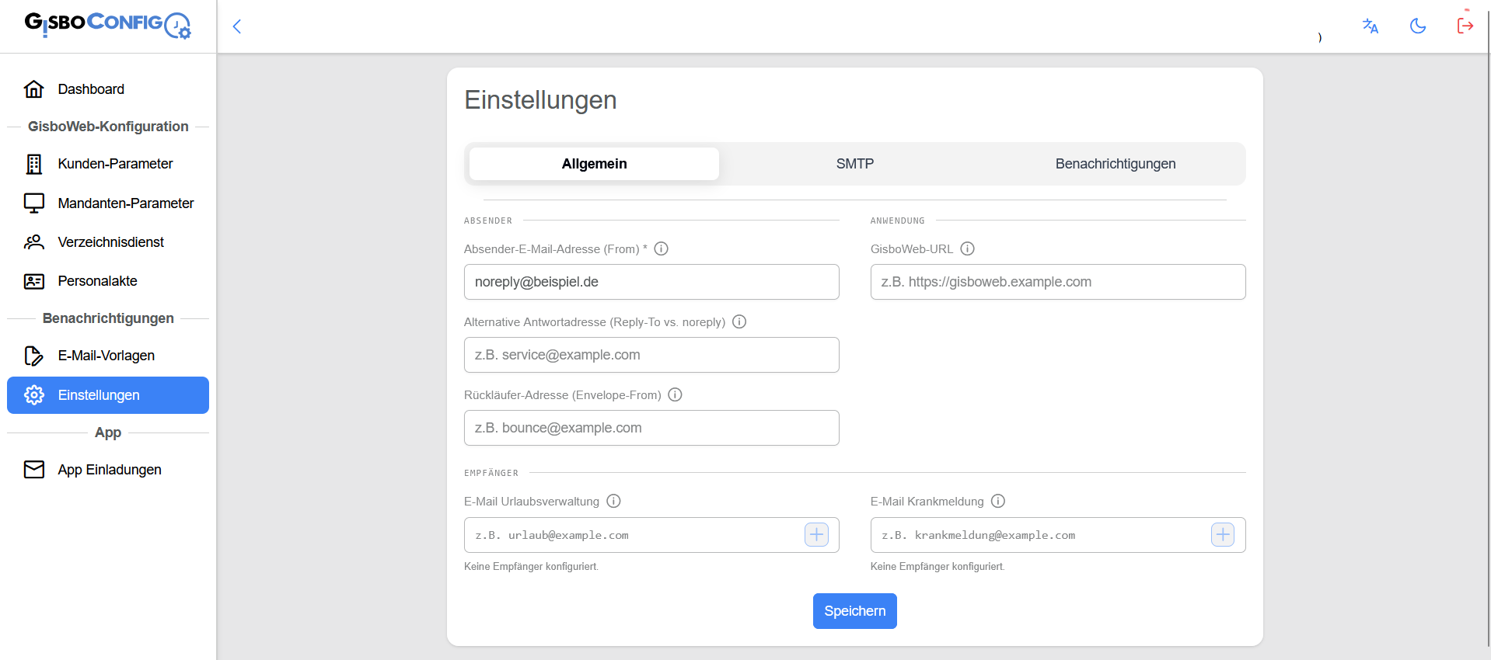The height and width of the screenshot is (660, 1491).
Task: Open Mandanten-Parameter in sidebar
Action: [x=108, y=203]
